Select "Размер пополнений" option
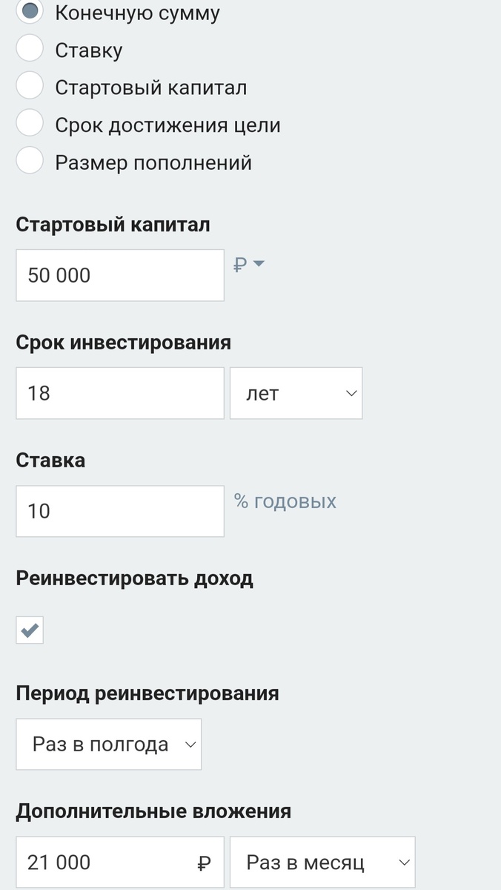 [x=30, y=160]
